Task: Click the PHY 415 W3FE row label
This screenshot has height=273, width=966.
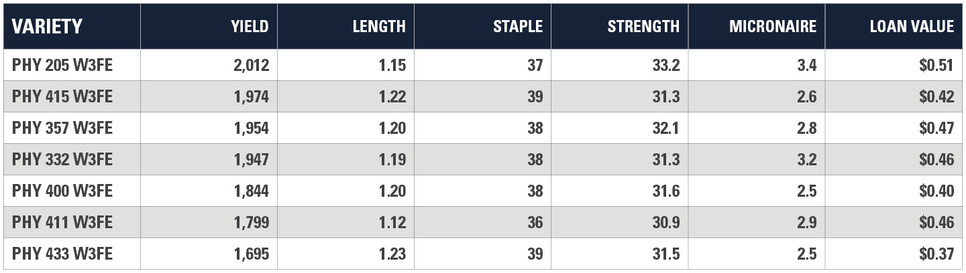Action: point(62,96)
